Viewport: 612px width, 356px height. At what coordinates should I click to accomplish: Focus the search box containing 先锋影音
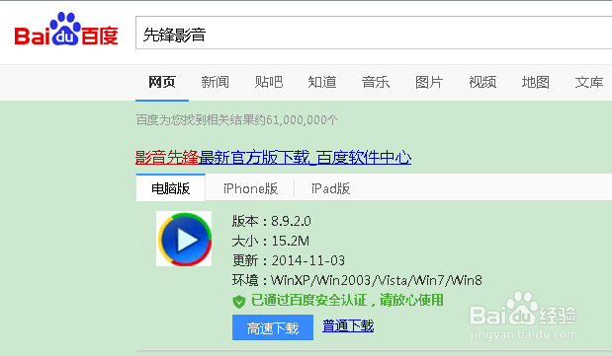pyautogui.click(x=374, y=33)
